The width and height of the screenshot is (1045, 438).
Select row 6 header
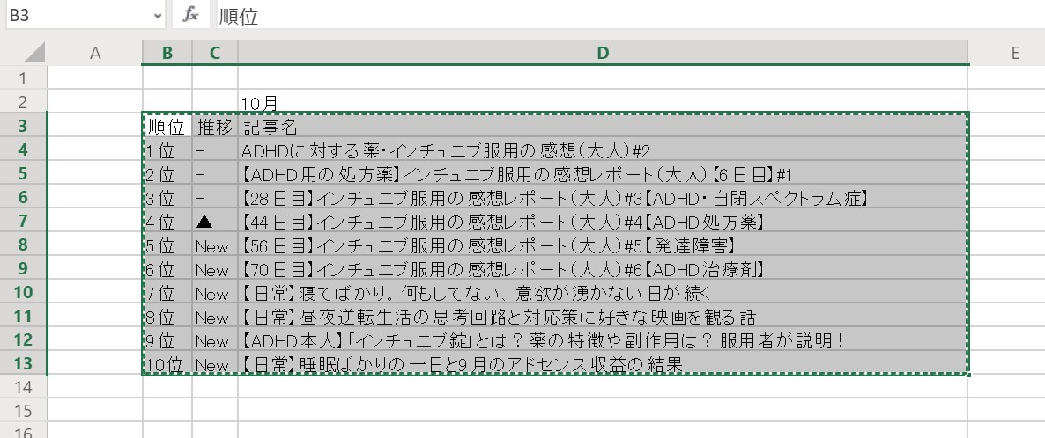pyautogui.click(x=24, y=196)
